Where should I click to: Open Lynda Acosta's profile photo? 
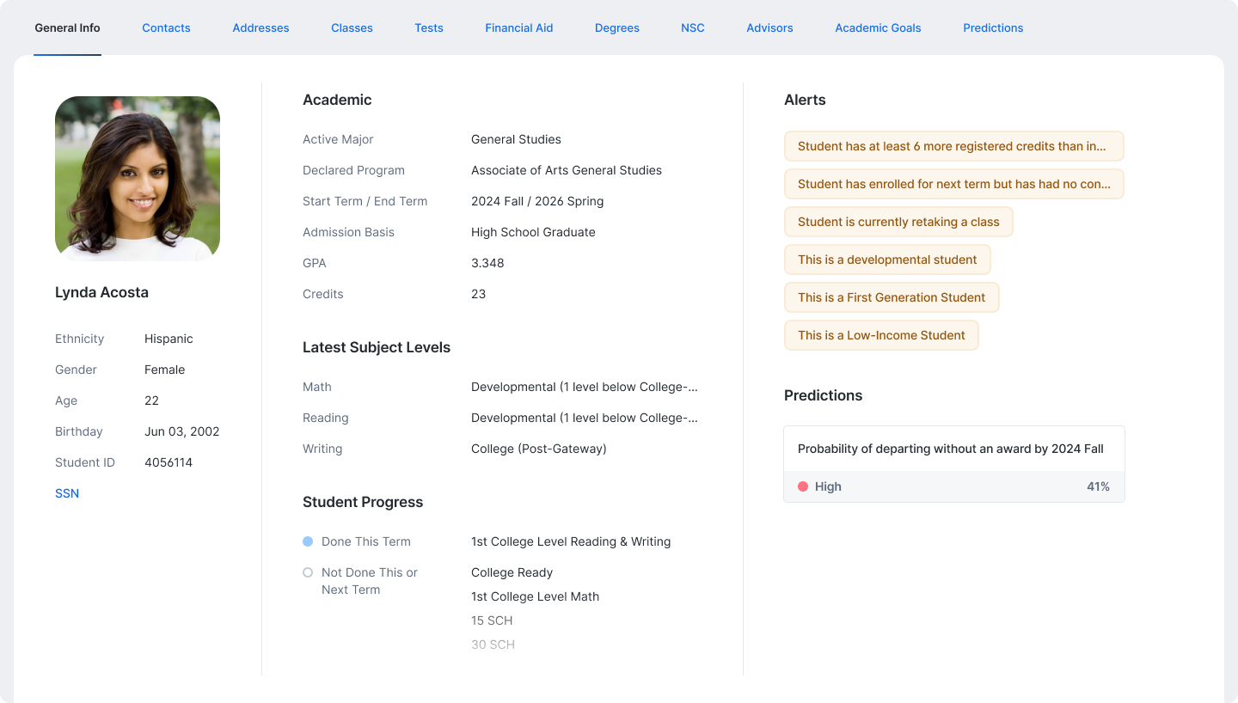[138, 179]
